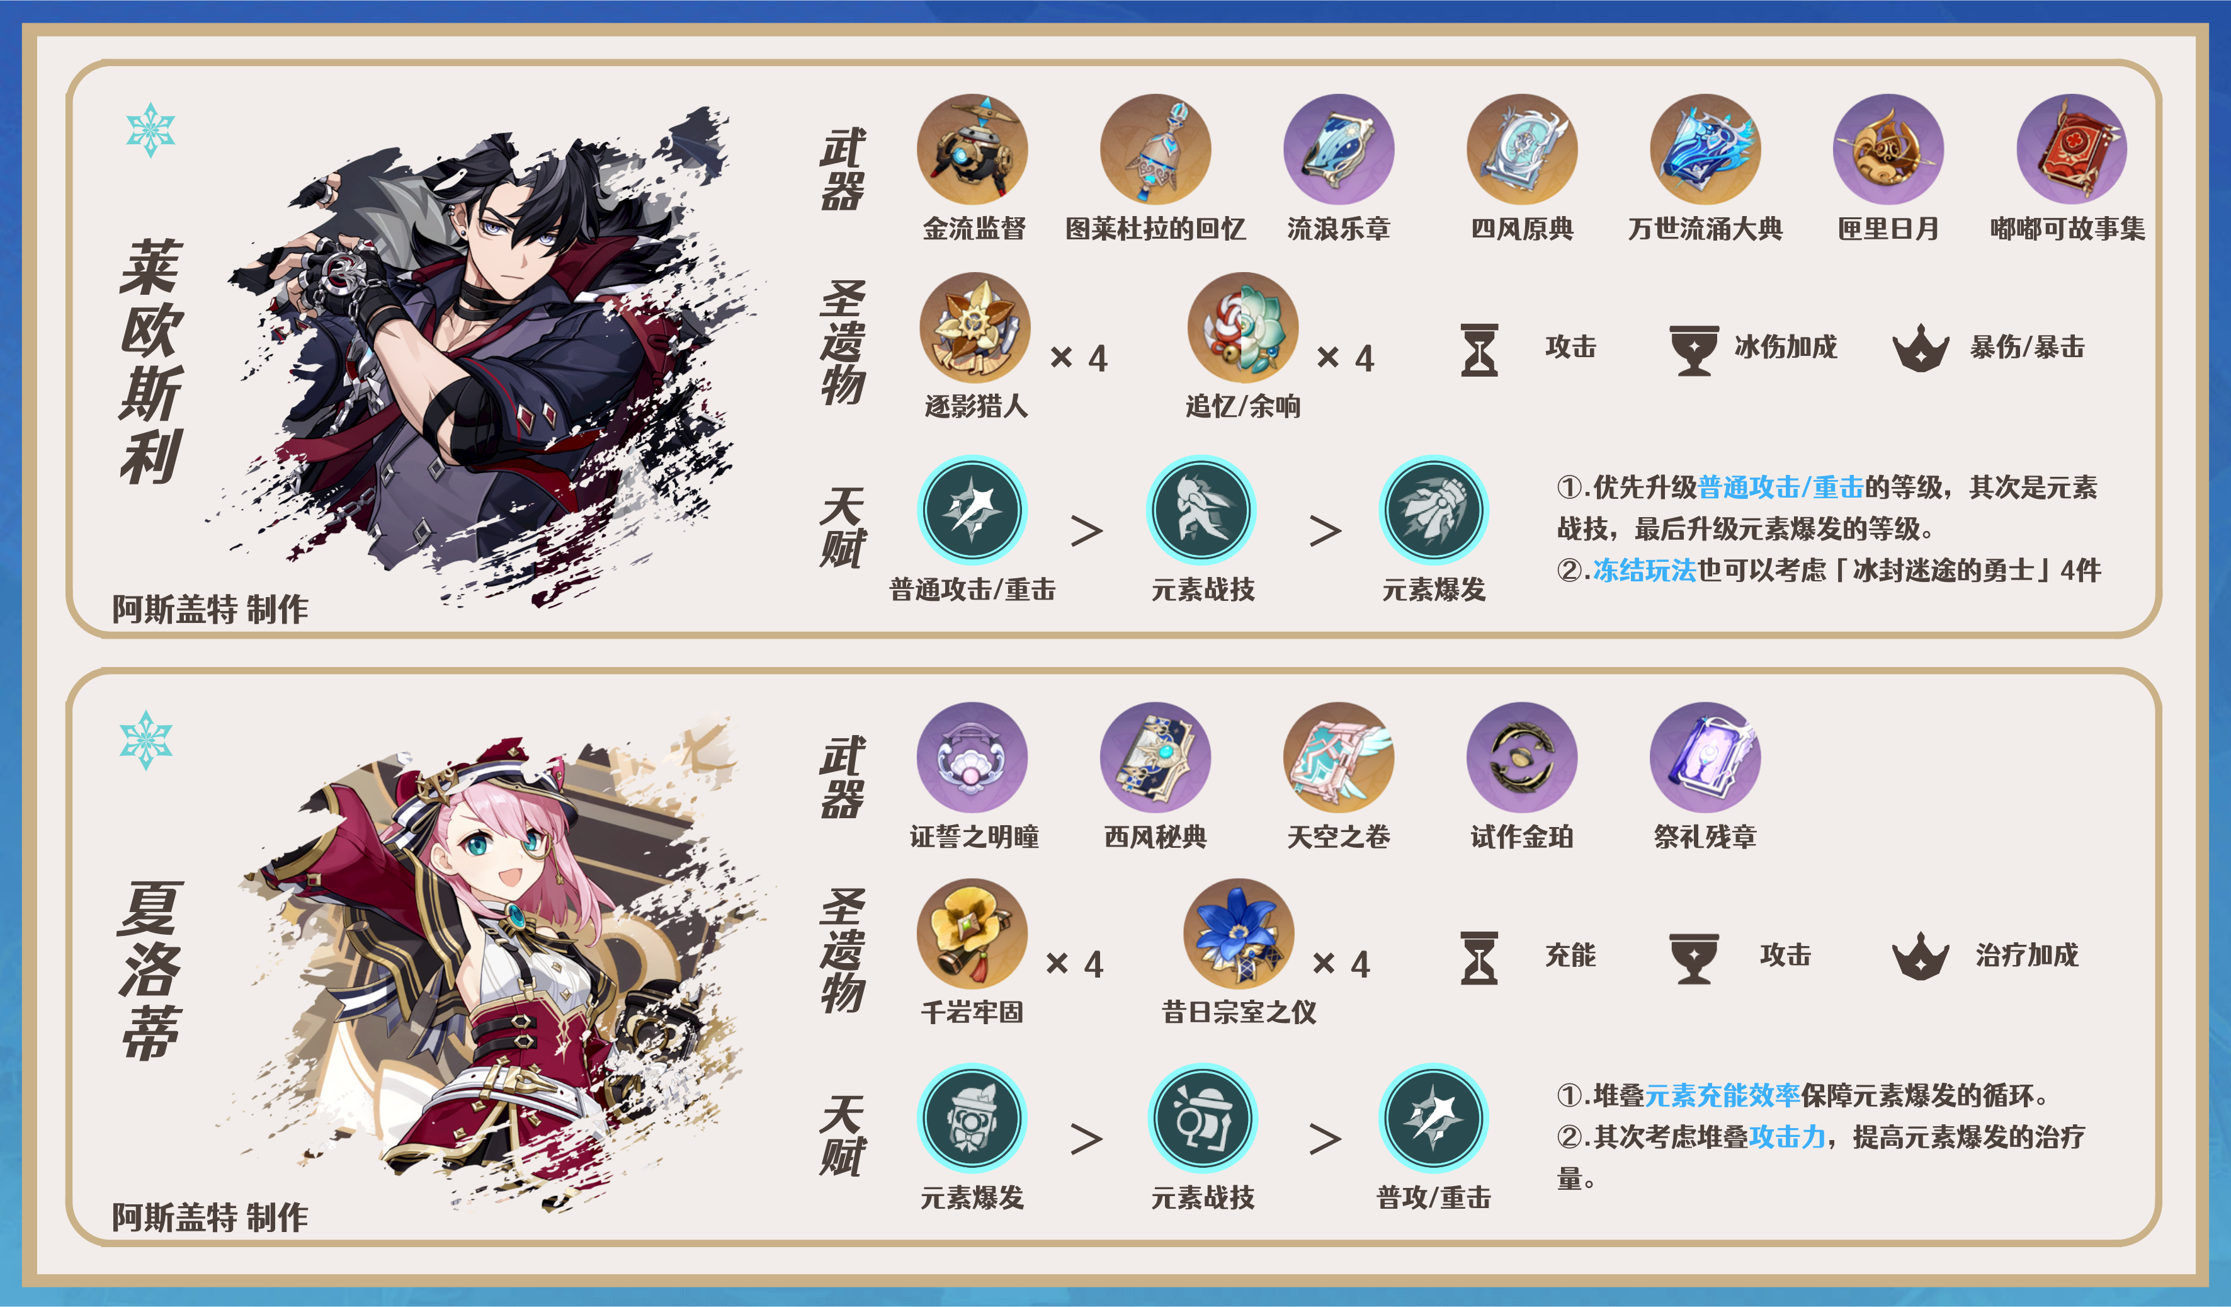The height and width of the screenshot is (1307, 2231).
Task: Select Wriothesley's 元素战技 talent icon
Action: (1201, 510)
